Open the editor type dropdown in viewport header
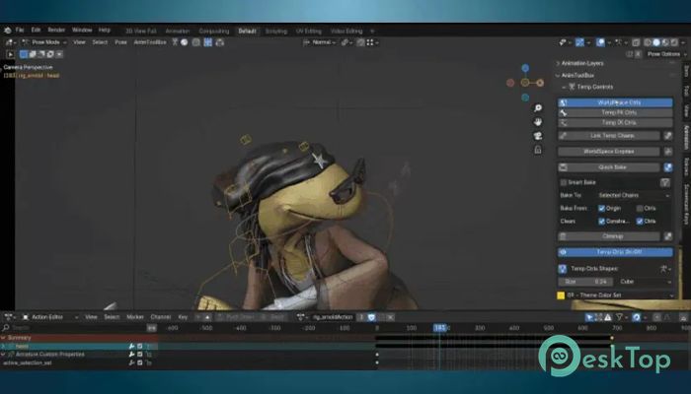The width and height of the screenshot is (691, 394). 10,42
